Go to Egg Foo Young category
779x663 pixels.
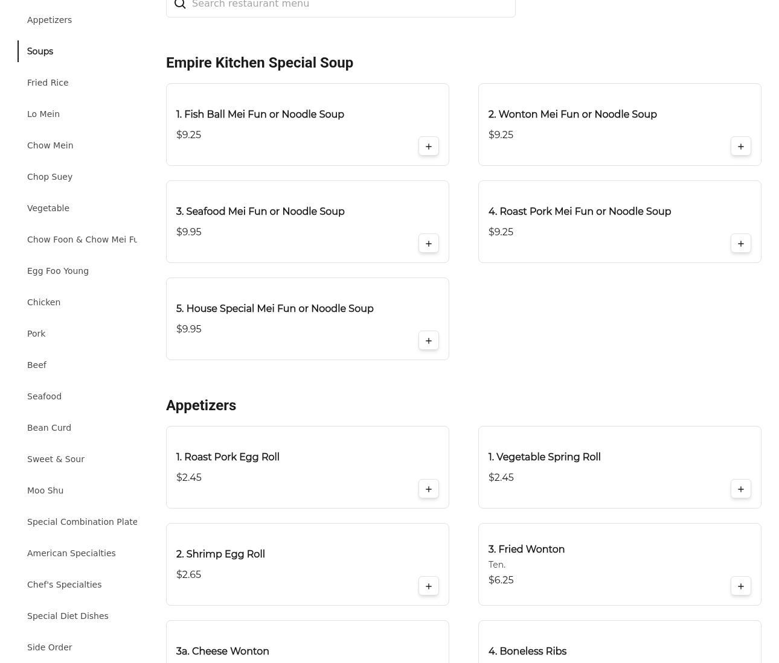pos(58,271)
